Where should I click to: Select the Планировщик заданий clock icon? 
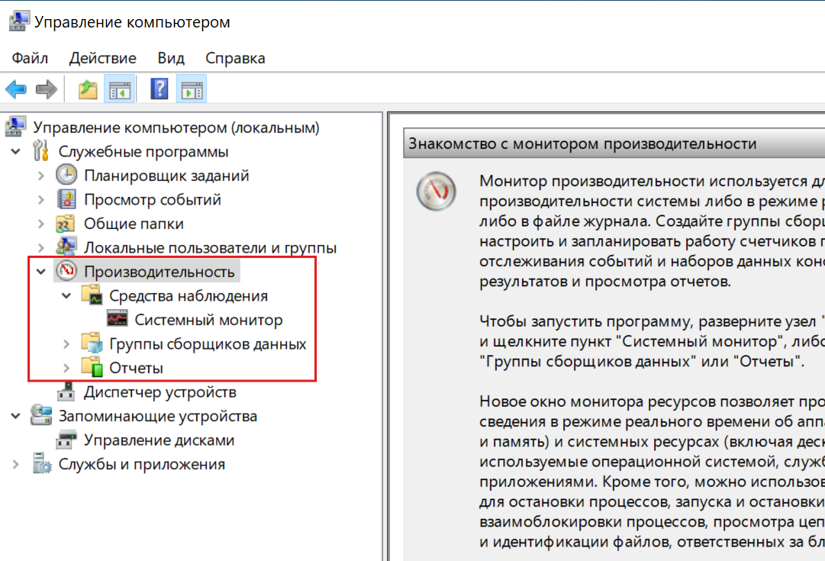click(x=67, y=176)
